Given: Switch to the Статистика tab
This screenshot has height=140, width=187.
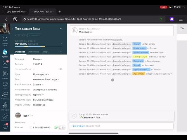Looking at the screenshot, I should click(33, 52).
